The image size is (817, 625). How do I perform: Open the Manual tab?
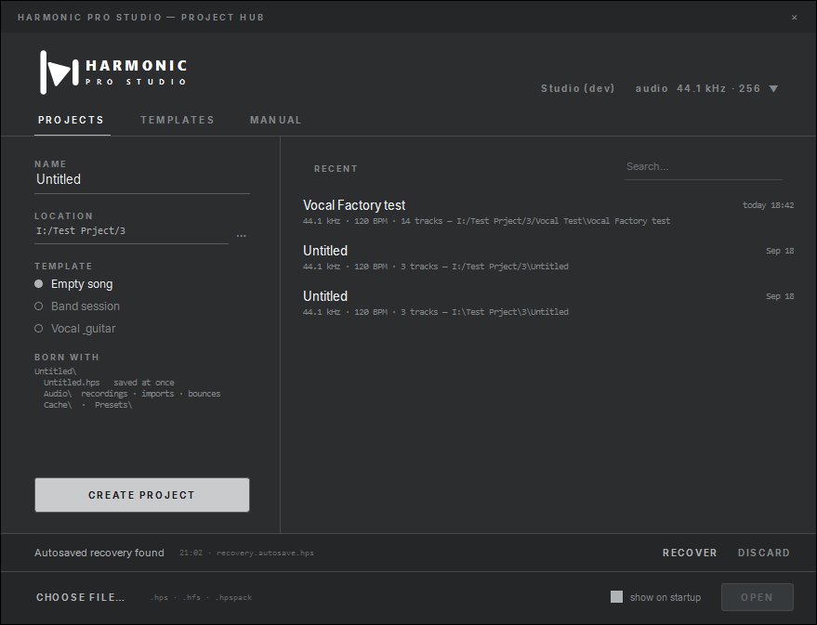pos(276,120)
